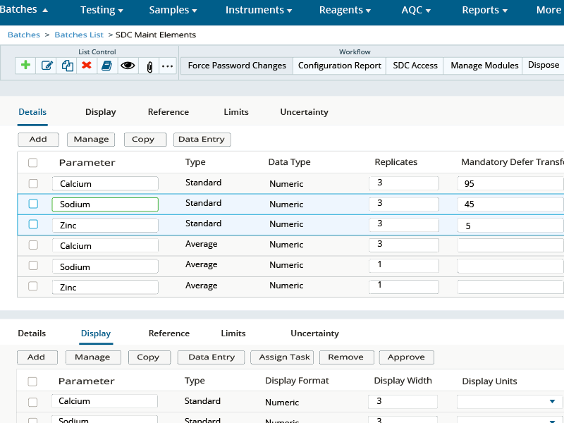Click the Batches List breadcrumb link

click(x=79, y=35)
